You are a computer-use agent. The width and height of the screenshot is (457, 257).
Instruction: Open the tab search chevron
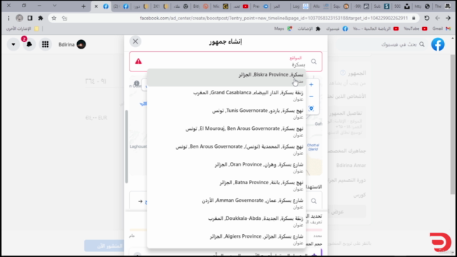(54, 6)
